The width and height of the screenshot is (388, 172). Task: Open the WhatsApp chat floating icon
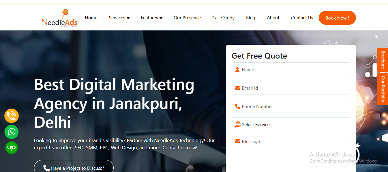(x=12, y=132)
